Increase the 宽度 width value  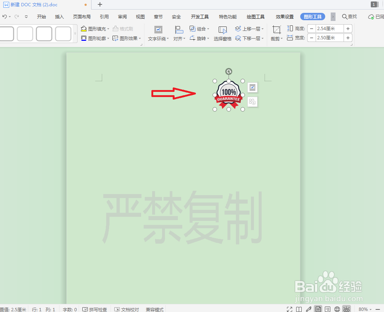click(348, 38)
